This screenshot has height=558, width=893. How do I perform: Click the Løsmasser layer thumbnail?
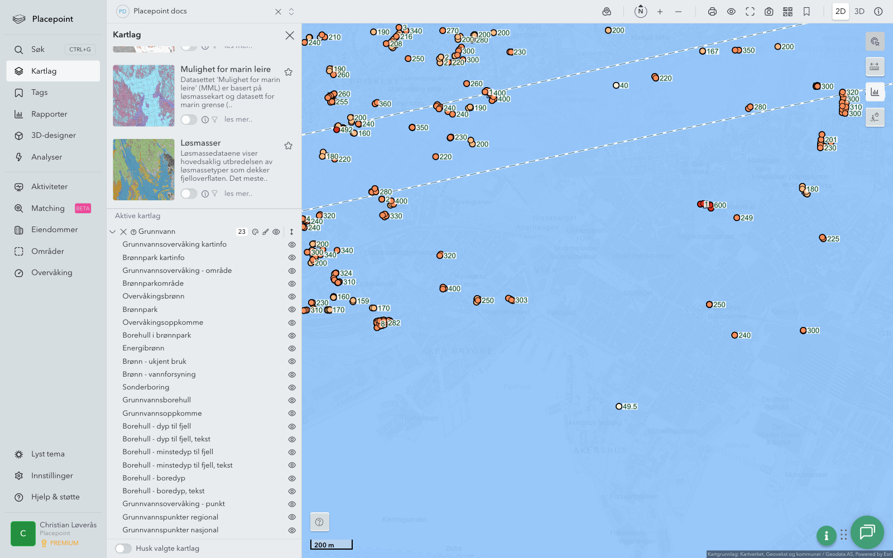click(x=143, y=170)
